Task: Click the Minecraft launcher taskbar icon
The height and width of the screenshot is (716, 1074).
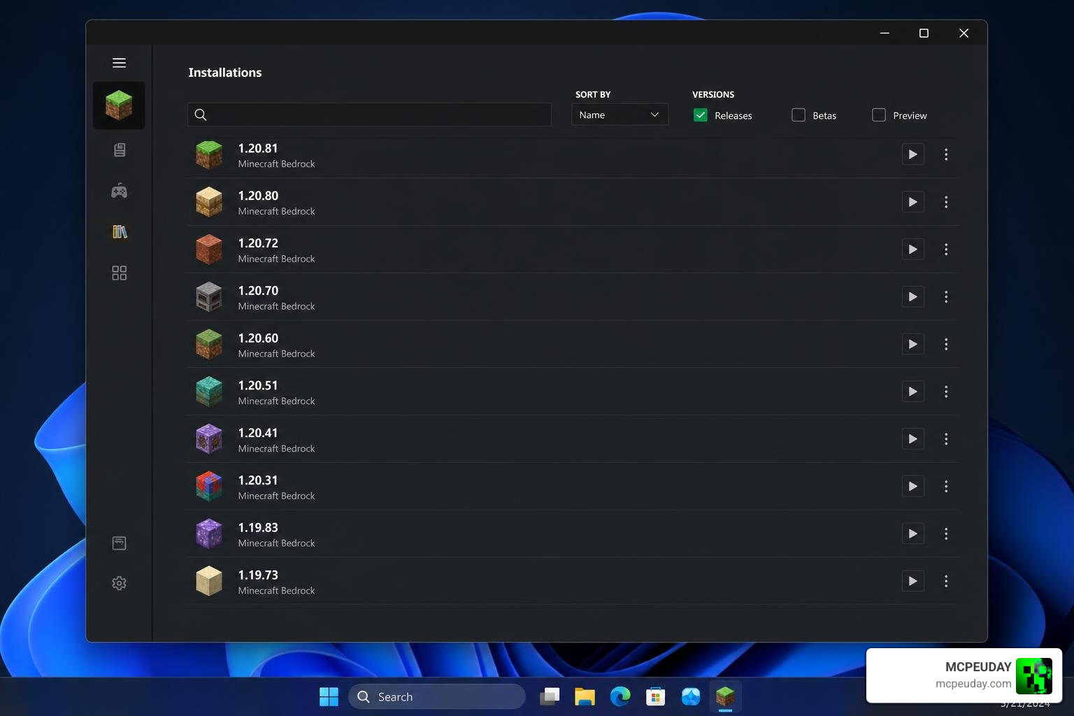Action: tap(725, 697)
